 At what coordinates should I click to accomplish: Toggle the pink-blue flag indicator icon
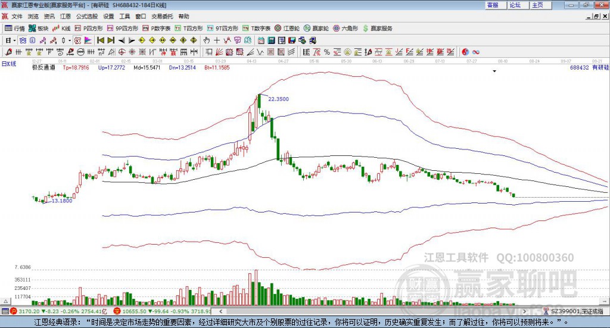click(88, 40)
